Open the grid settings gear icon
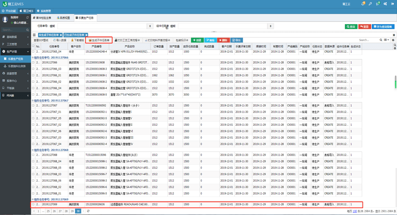The height and width of the screenshot is (215, 397). tap(393, 40)
